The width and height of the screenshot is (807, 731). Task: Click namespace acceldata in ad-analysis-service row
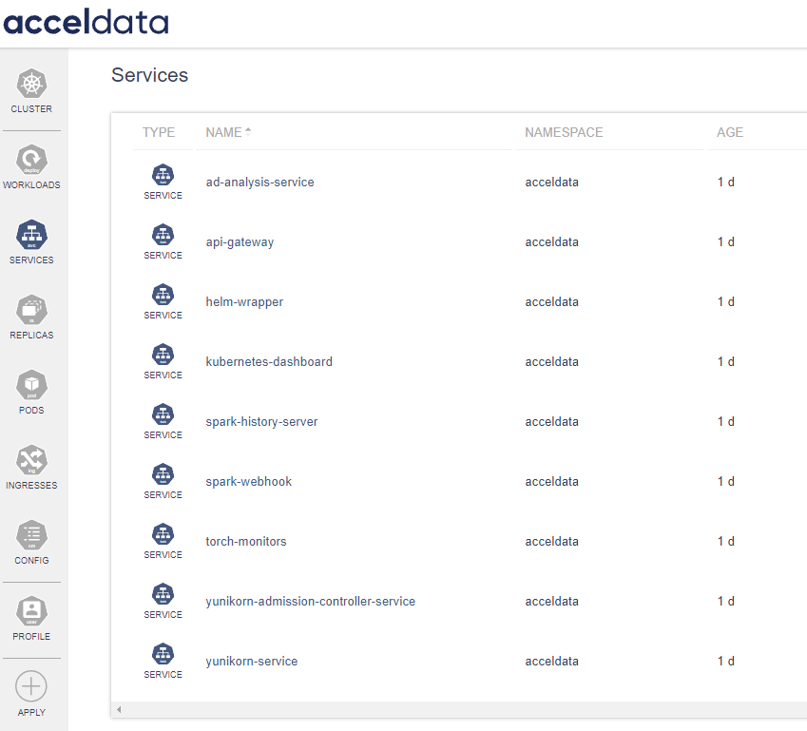click(x=551, y=183)
